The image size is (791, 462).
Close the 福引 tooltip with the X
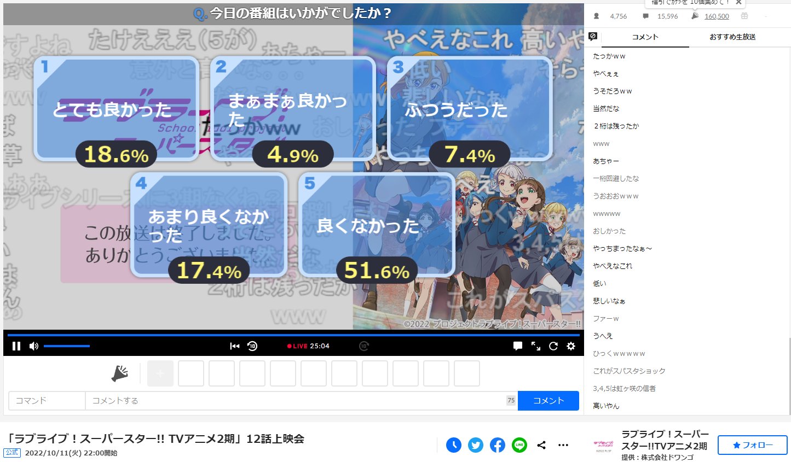click(738, 2)
